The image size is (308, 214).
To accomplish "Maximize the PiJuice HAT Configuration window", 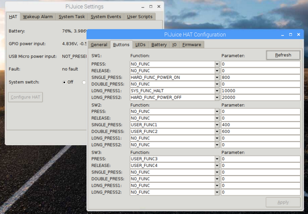I will (291, 34).
